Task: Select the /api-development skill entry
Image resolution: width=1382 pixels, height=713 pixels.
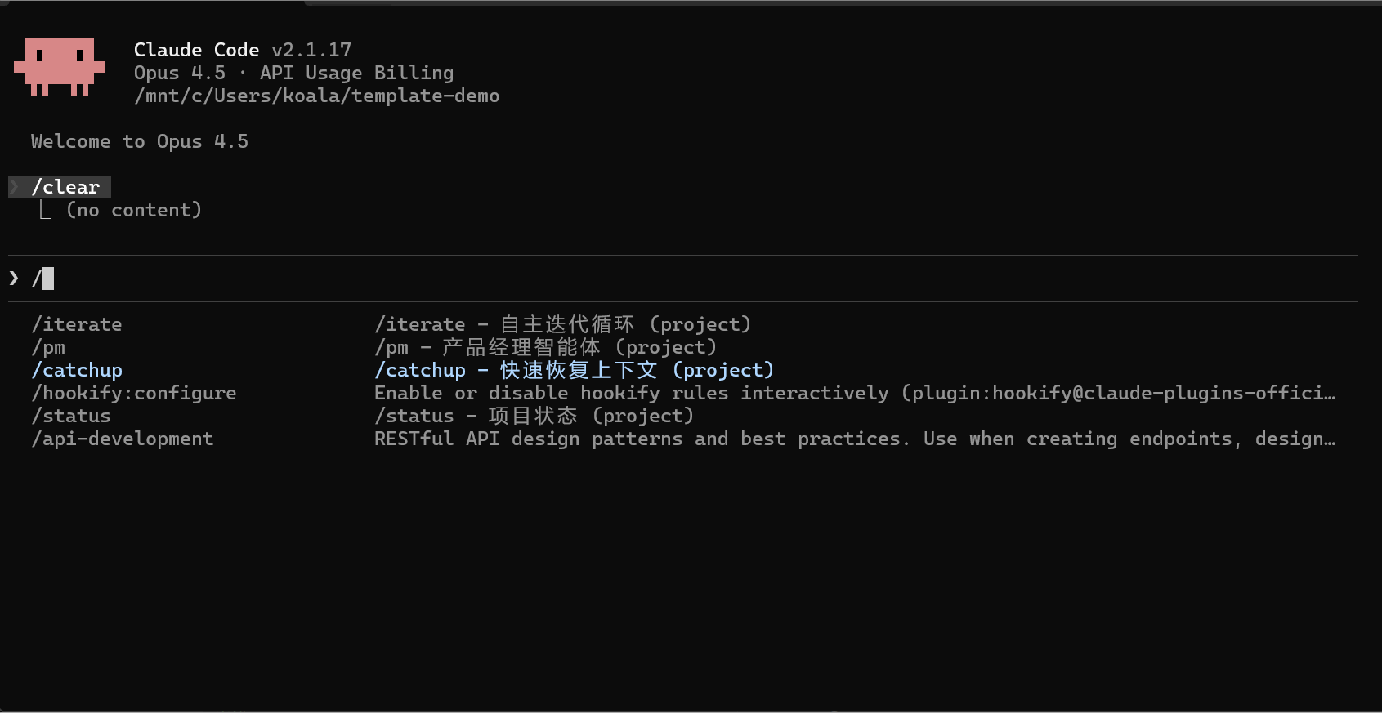Action: coord(123,439)
